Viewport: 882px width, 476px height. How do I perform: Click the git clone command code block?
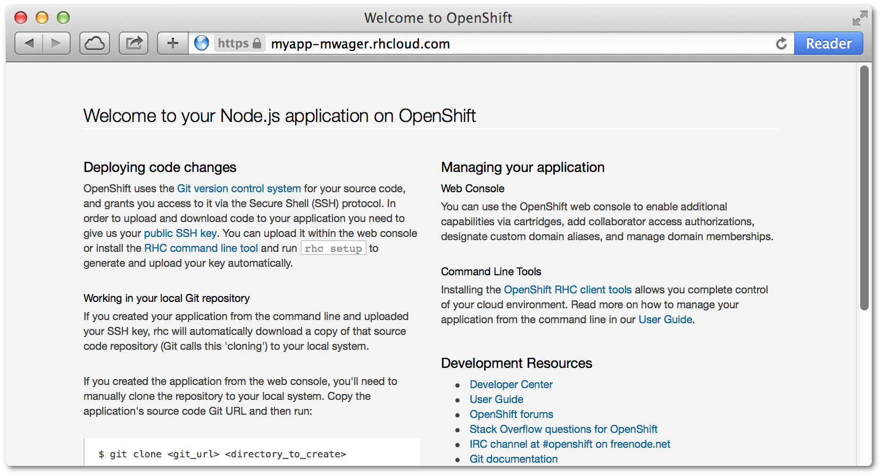pos(252,453)
